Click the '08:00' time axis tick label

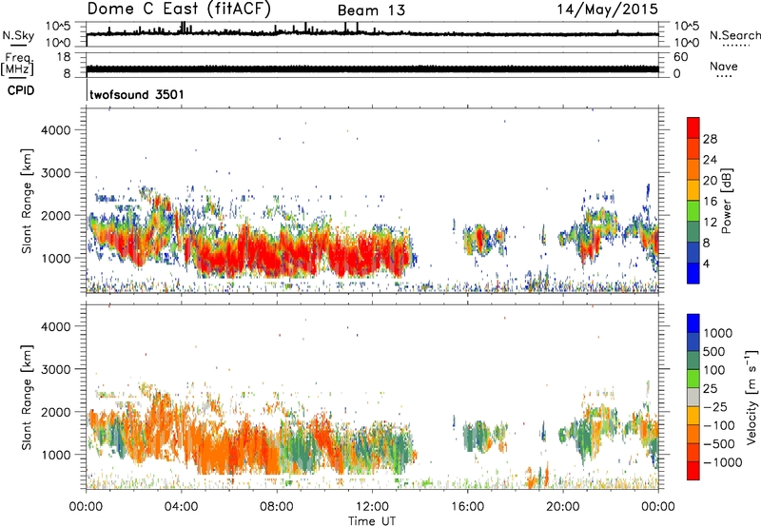point(277,507)
